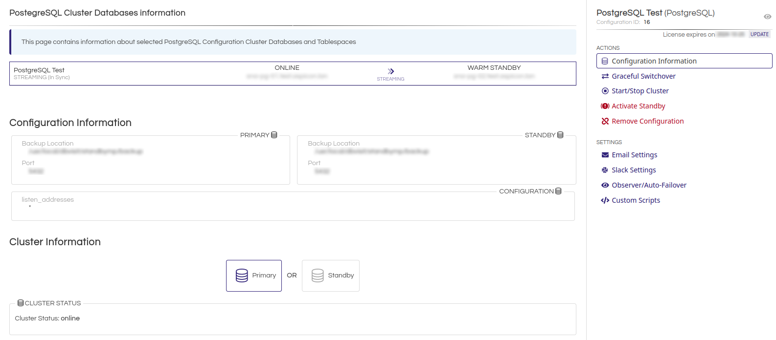Viewport: 776px width, 340px height.
Task: Click the database icon beside CLUSTER STATUS
Action: pyautogui.click(x=21, y=303)
